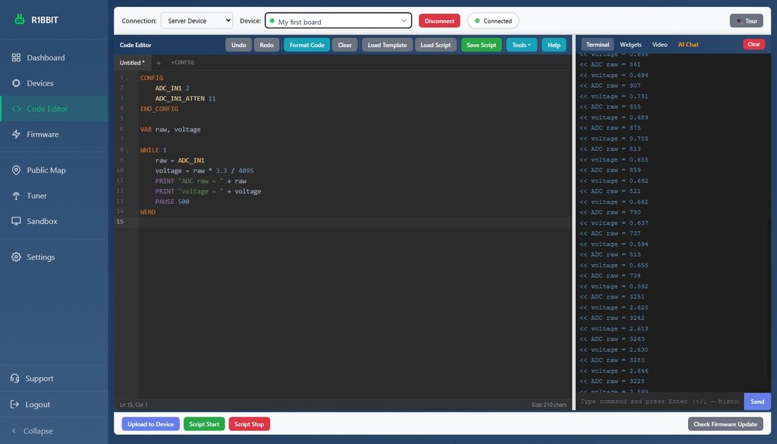Click the Collapse sidebar chevron icon
Image resolution: width=777 pixels, height=444 pixels.
click(x=14, y=431)
